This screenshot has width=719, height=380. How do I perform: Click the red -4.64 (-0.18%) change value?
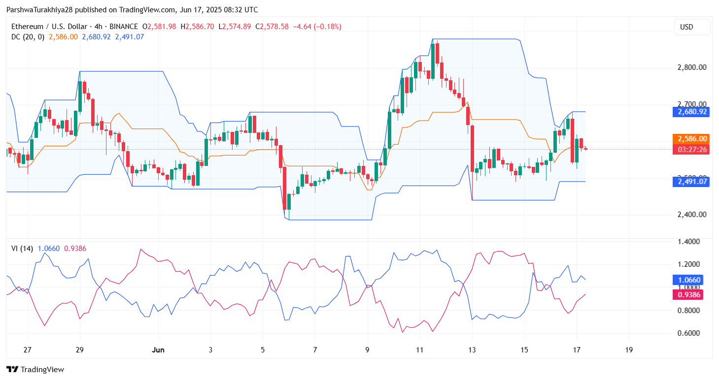(317, 27)
